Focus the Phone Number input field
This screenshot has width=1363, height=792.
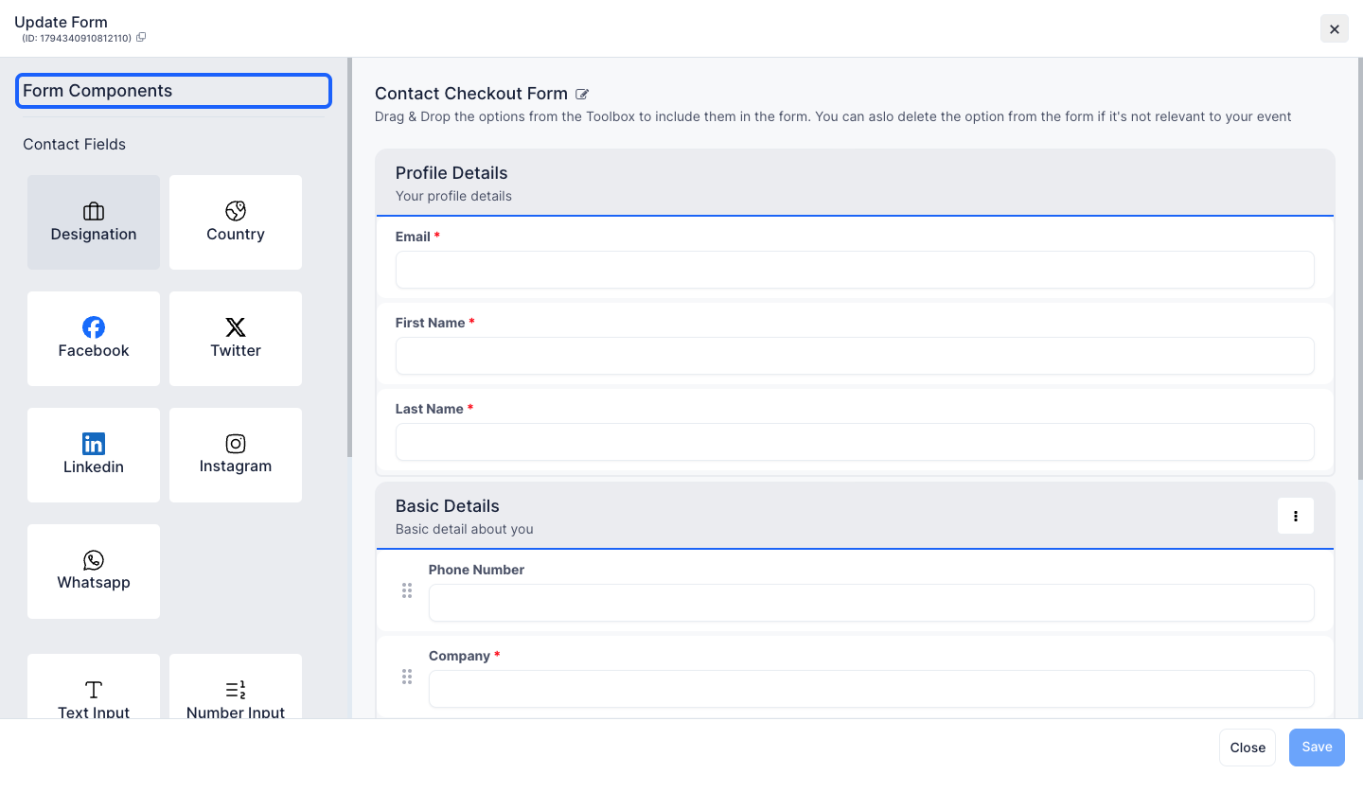pyautogui.click(x=872, y=603)
